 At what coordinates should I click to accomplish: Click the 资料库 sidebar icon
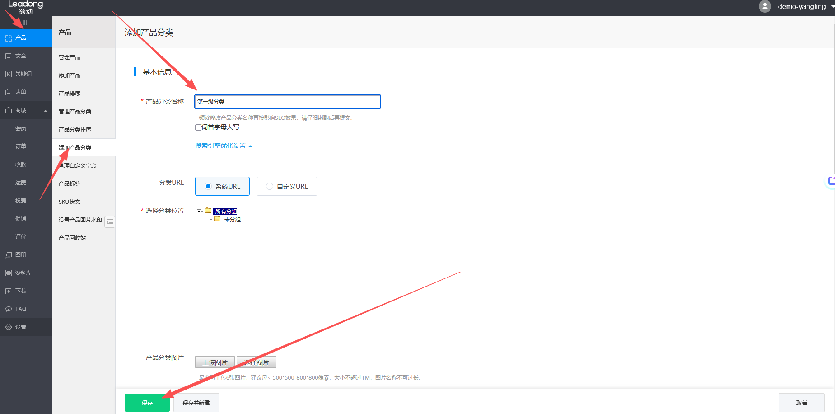click(9, 273)
